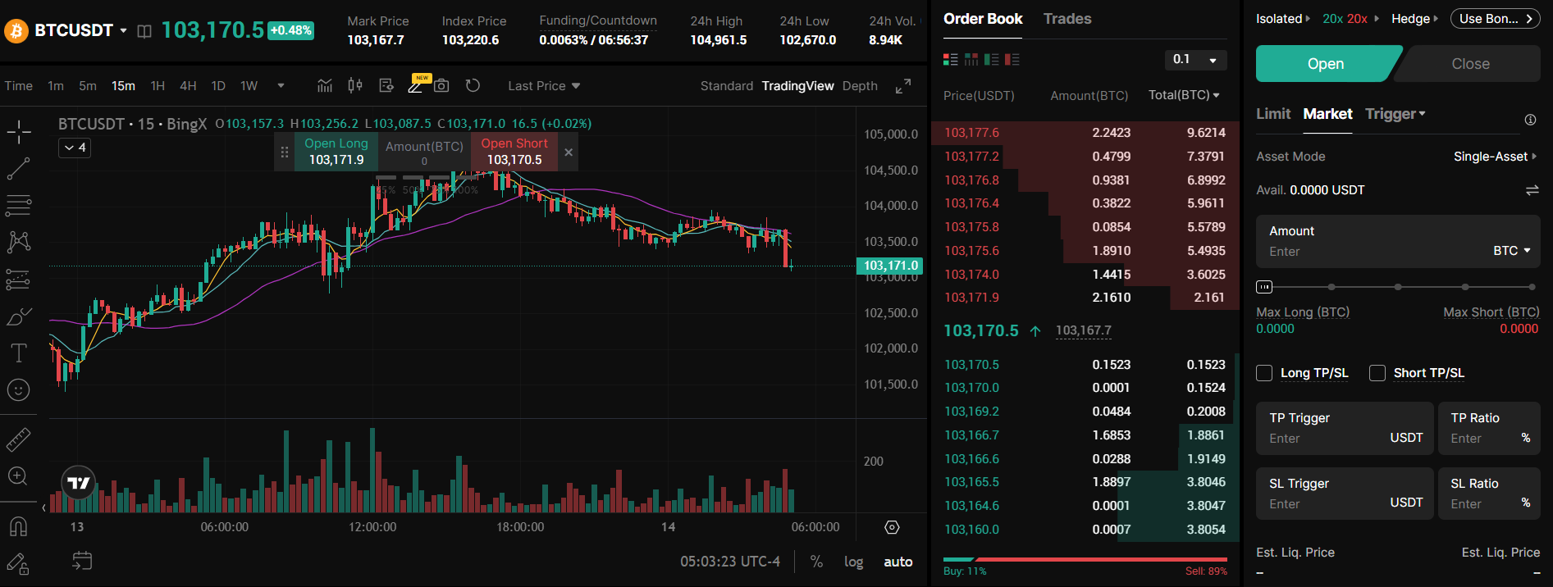Screen dimensions: 1553x587
Task: Enable the Short TP/SL checkbox
Action: (1377, 373)
